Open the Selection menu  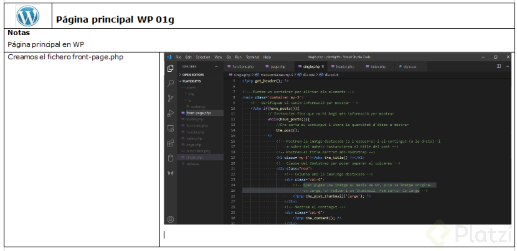203,57
